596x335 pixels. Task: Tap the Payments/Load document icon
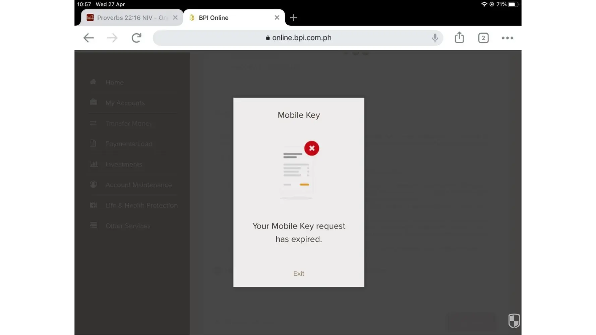point(93,143)
